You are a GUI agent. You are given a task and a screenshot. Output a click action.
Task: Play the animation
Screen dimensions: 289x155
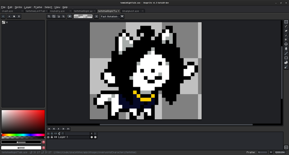59,129
